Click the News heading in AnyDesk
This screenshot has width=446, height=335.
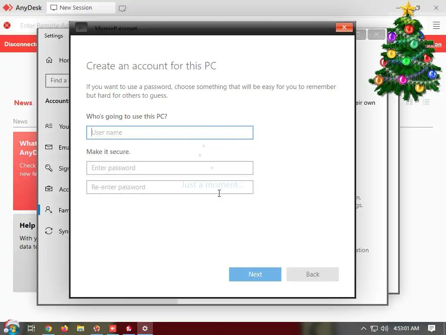(x=23, y=103)
